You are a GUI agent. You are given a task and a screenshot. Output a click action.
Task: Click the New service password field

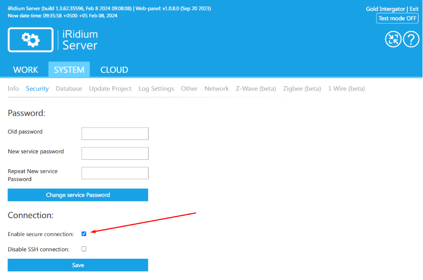pyautogui.click(x=115, y=153)
